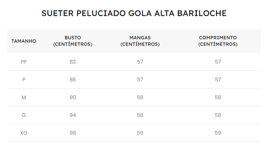Select the XG size row label
This screenshot has height=148, width=267.
(x=24, y=133)
